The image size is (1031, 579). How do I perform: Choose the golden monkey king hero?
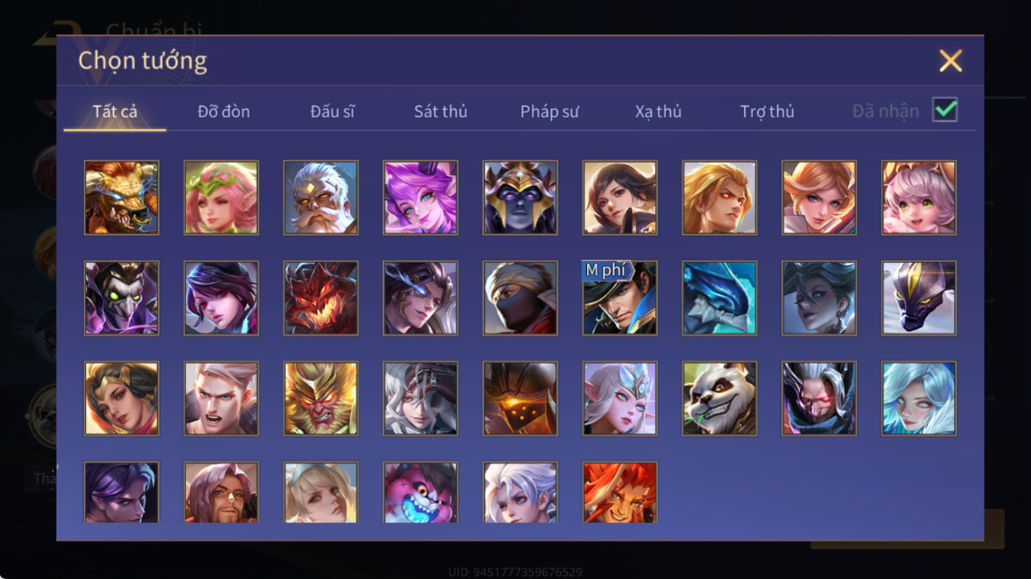[321, 399]
